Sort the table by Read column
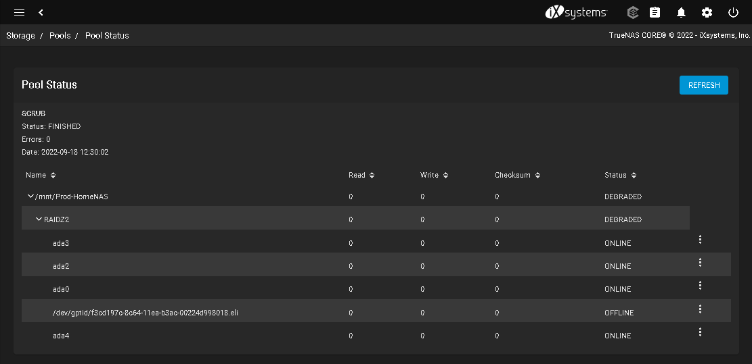752x364 pixels. point(361,175)
